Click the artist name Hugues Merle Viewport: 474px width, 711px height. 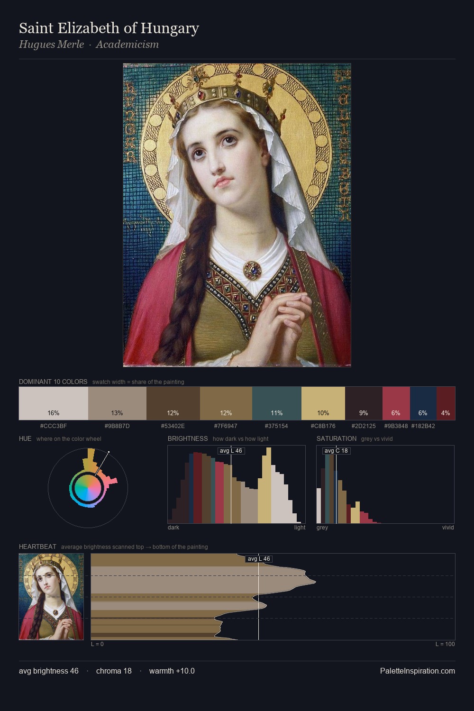point(51,45)
